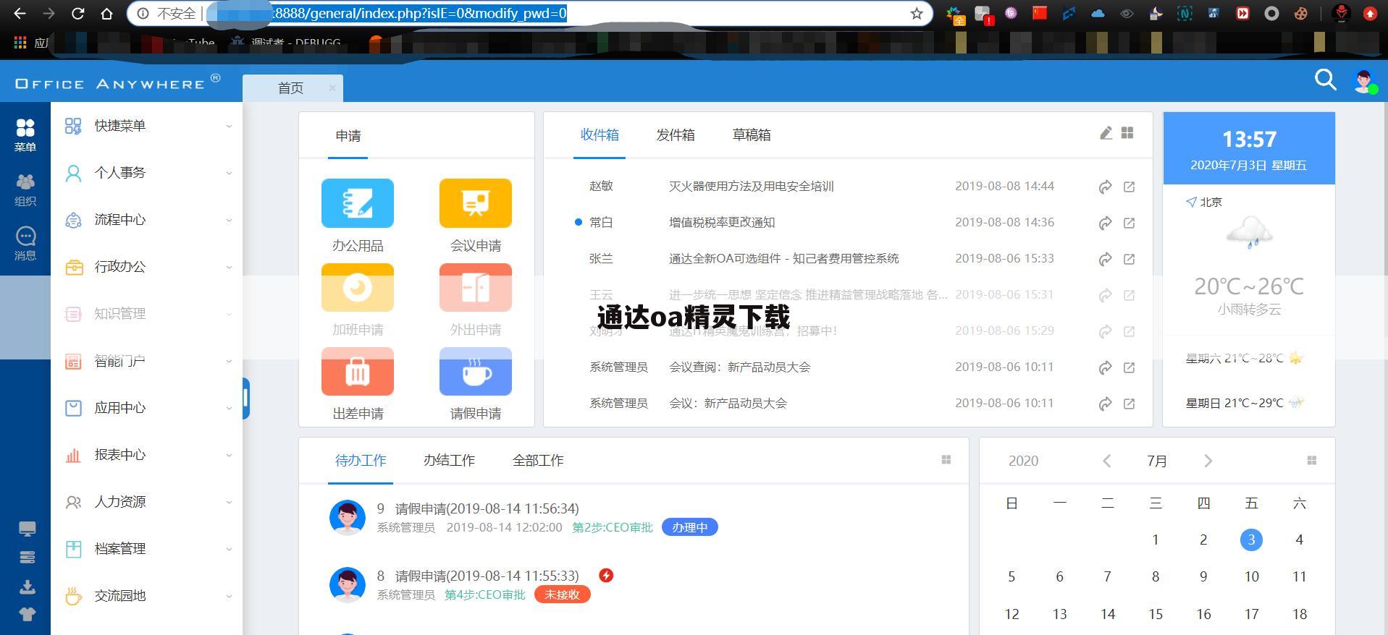Forward the 赵敏 mail with arrow icon
The width and height of the screenshot is (1388, 635).
point(1105,187)
